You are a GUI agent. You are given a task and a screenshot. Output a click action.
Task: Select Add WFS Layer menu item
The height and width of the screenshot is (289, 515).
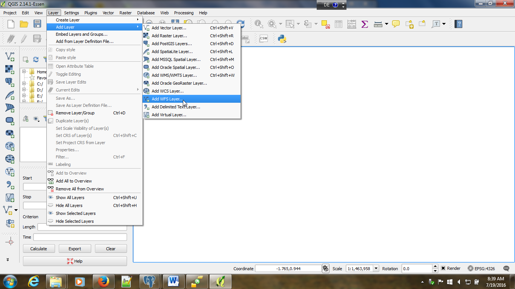click(x=192, y=99)
